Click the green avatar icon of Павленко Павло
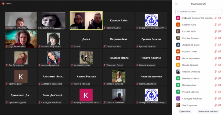This screenshot has width=223, height=115. [178, 78]
